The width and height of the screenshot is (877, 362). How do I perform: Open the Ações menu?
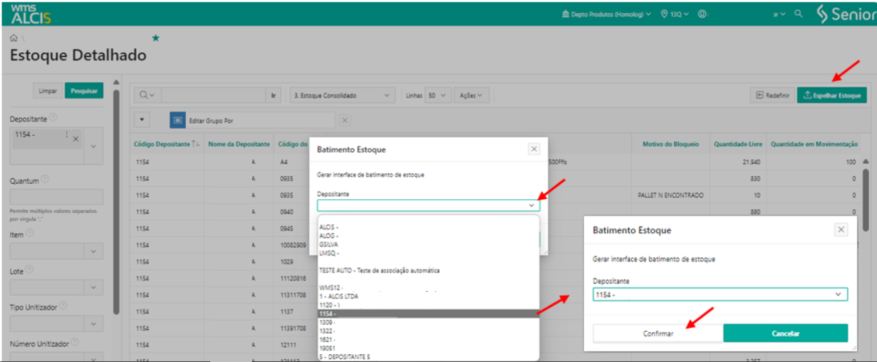471,95
